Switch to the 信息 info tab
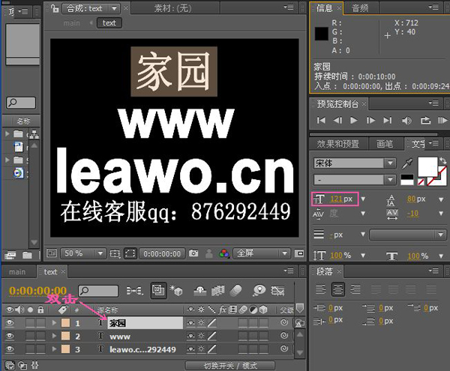The image size is (450, 371). (324, 8)
